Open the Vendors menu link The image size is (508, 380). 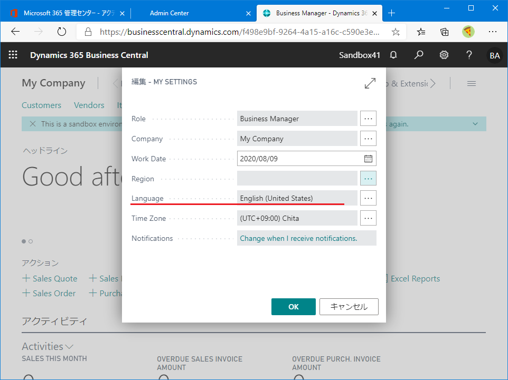(89, 105)
